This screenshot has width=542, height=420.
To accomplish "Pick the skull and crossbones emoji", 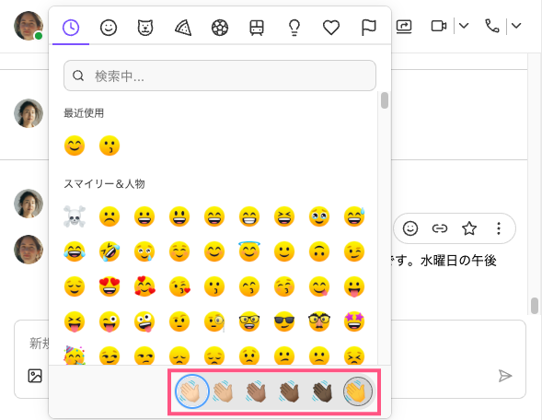I will pyautogui.click(x=75, y=216).
